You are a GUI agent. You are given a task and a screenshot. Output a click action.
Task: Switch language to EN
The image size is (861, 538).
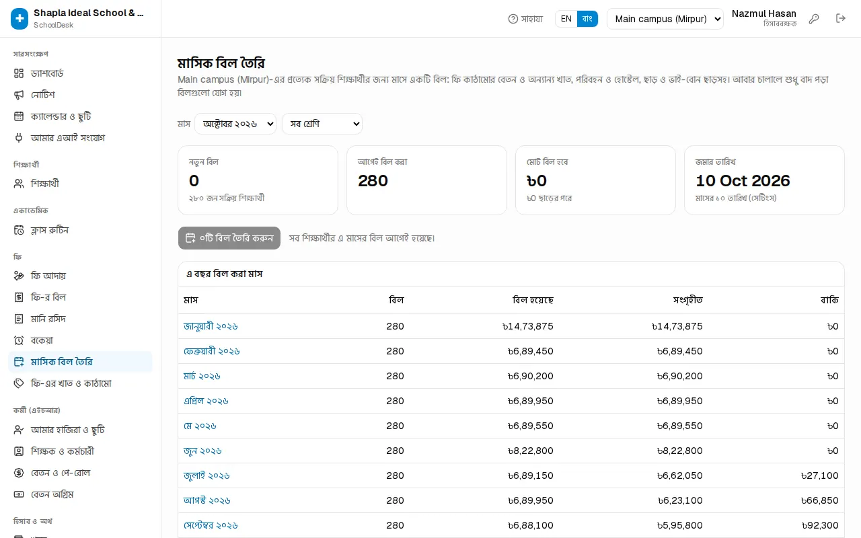566,19
